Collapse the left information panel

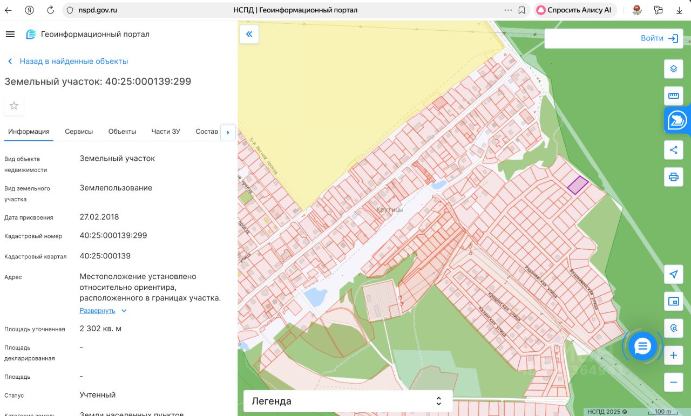[249, 35]
